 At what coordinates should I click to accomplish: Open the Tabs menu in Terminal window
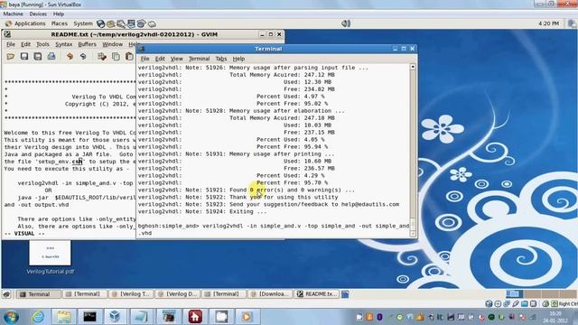(220, 59)
